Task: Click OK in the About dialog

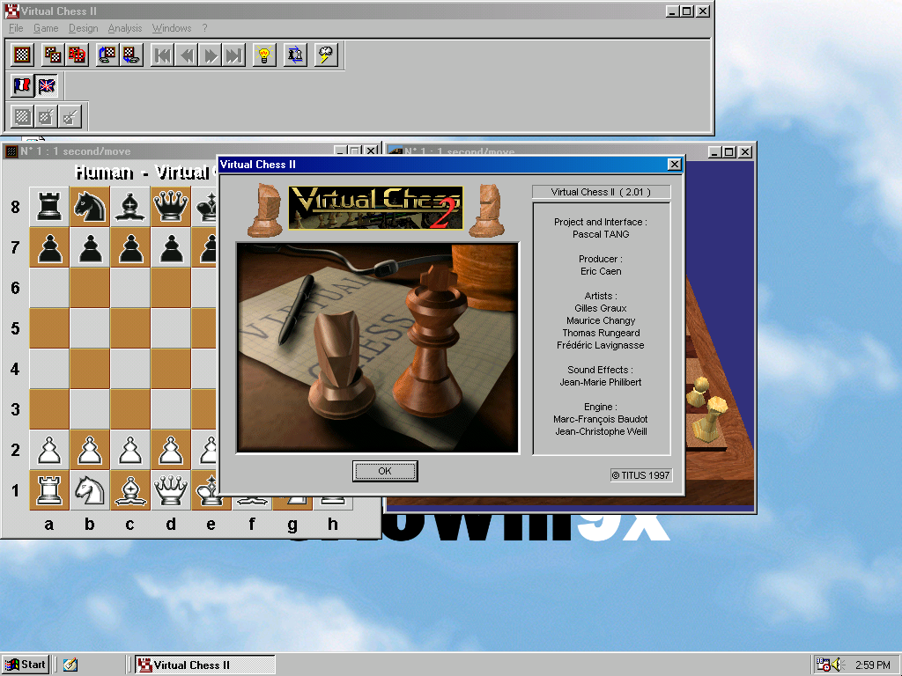Action: pyautogui.click(x=385, y=472)
